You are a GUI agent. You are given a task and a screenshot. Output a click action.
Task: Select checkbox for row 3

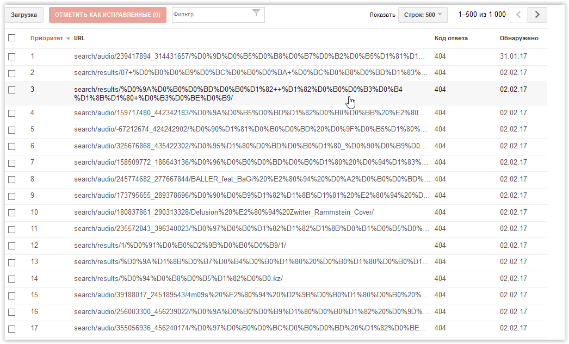tap(12, 90)
